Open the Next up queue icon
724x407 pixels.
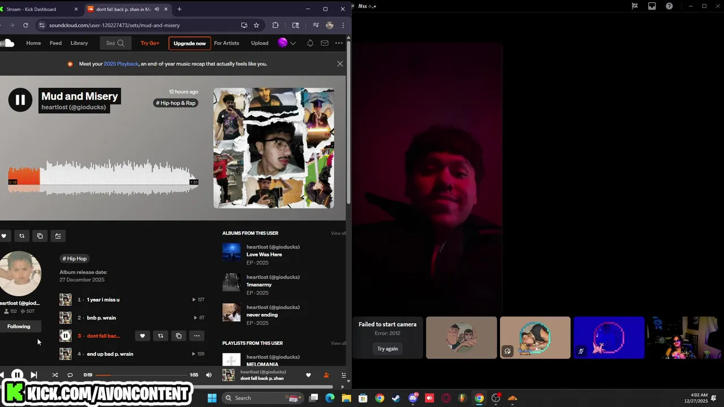343,375
